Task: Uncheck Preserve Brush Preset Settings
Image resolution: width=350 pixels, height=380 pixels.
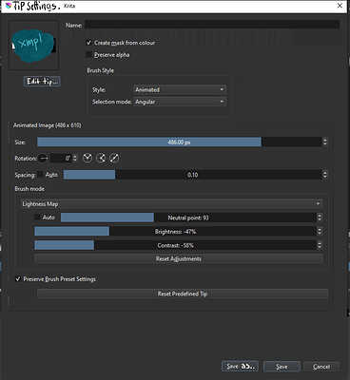Action: click(x=18, y=279)
